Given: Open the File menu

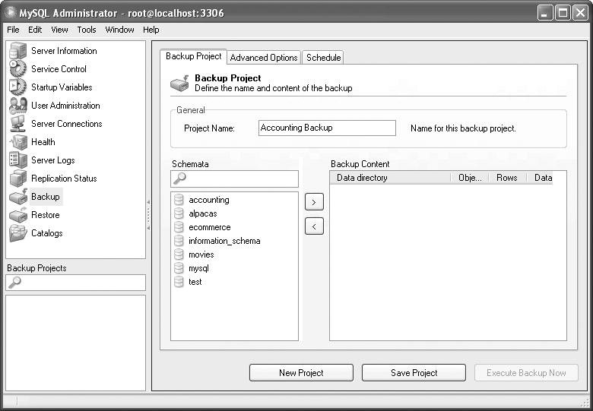Looking at the screenshot, I should (13, 30).
